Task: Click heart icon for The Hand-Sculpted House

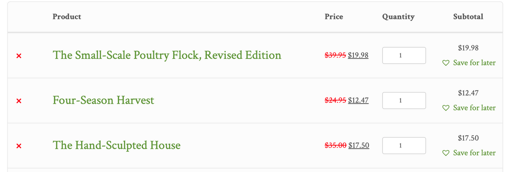Action: [446, 153]
